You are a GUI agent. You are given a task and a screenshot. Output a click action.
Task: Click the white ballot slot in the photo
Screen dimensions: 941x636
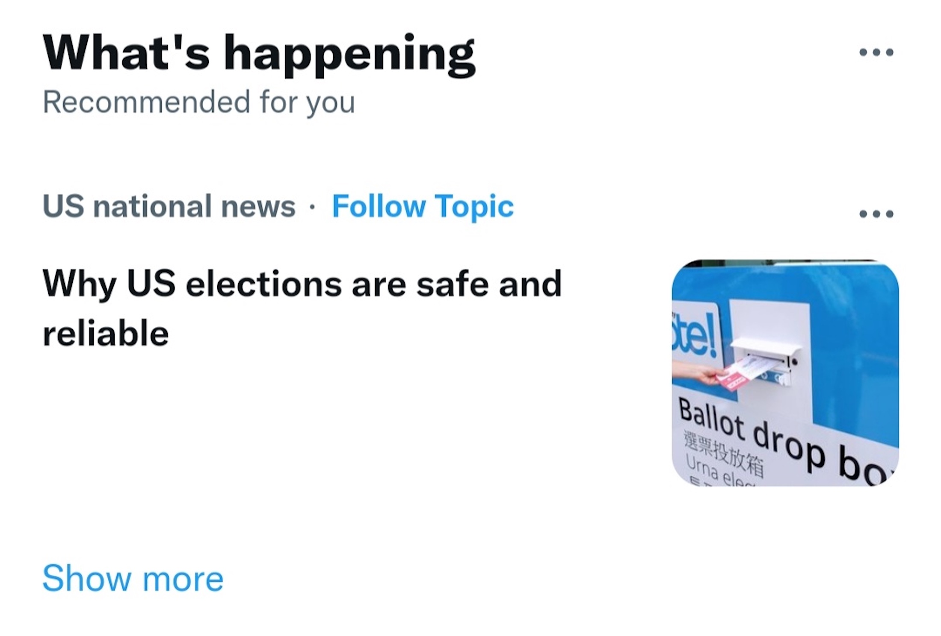(x=766, y=355)
